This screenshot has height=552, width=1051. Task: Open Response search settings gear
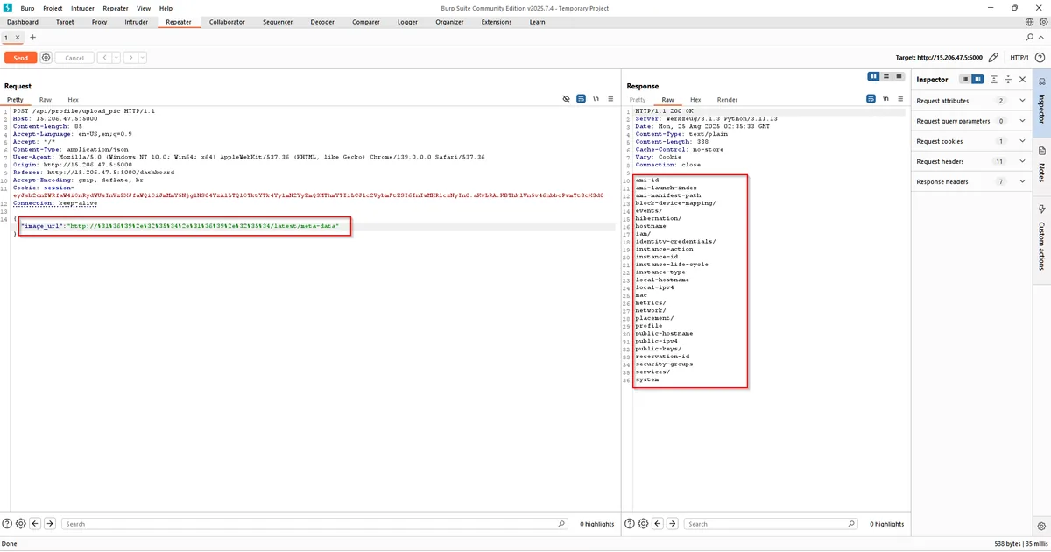pyautogui.click(x=643, y=523)
